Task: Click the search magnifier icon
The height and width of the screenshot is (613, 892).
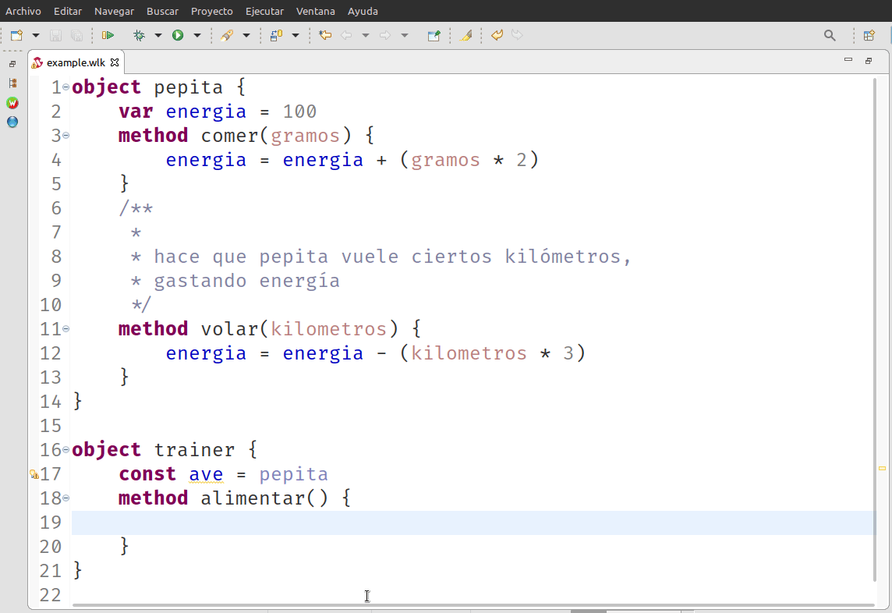Action: coord(830,35)
